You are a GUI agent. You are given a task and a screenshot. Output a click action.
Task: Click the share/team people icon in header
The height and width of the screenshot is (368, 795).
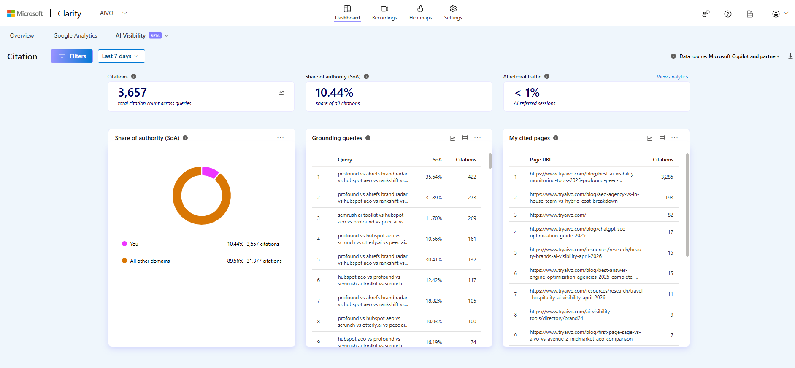[706, 14]
